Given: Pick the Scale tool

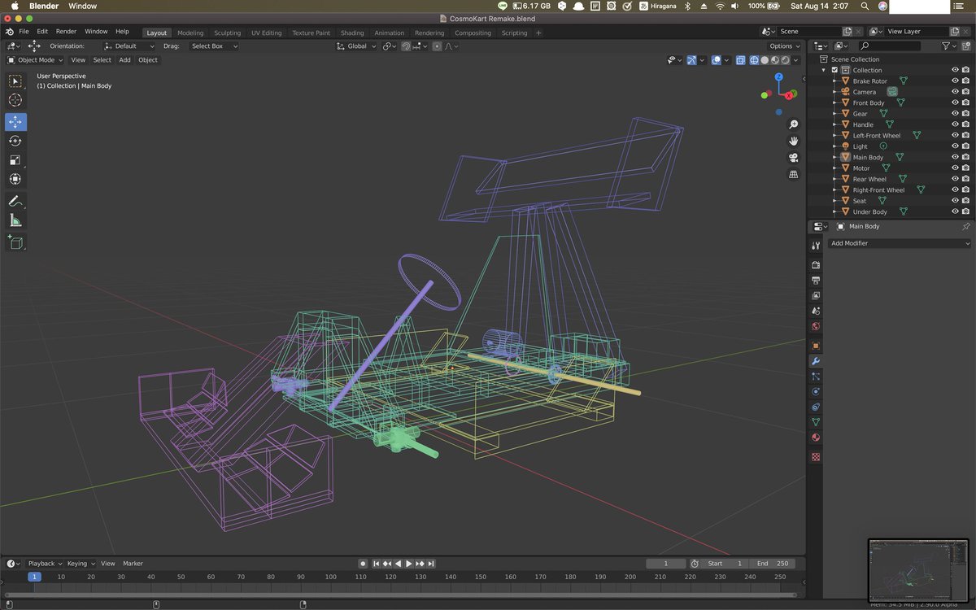Looking at the screenshot, I should tap(15, 160).
